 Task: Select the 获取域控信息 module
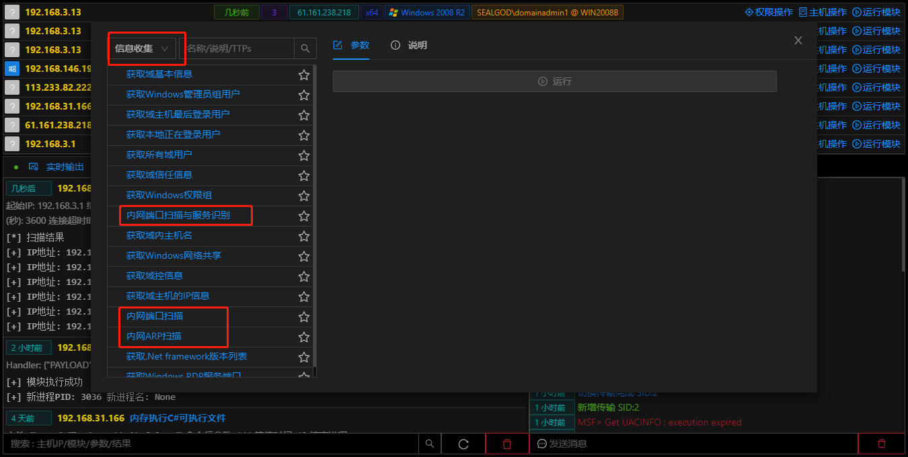click(x=155, y=276)
